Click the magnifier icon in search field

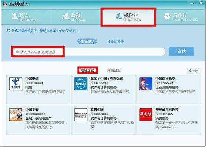click(17, 52)
